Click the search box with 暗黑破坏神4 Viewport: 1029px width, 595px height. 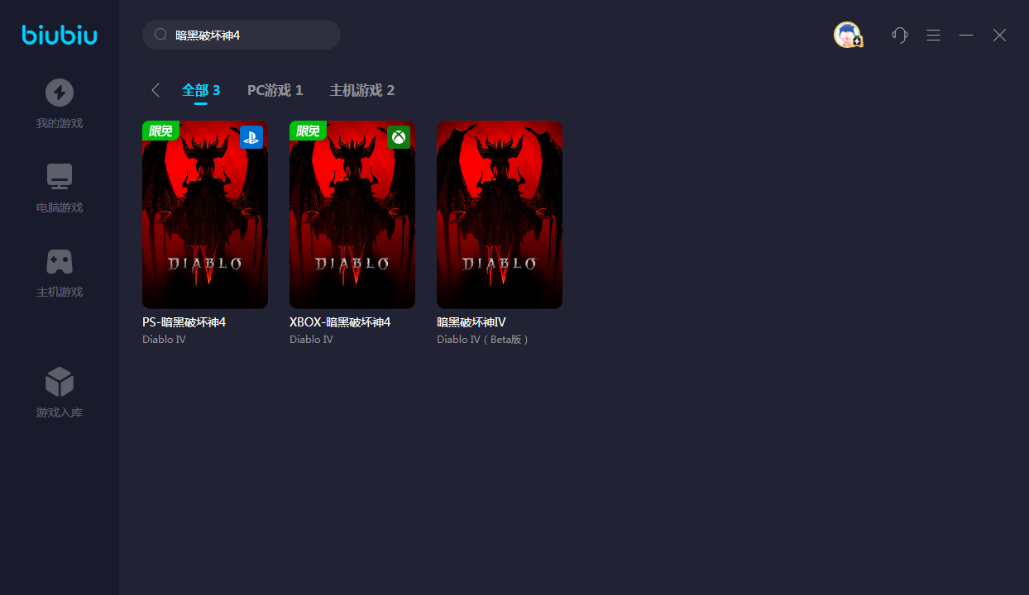pos(242,35)
